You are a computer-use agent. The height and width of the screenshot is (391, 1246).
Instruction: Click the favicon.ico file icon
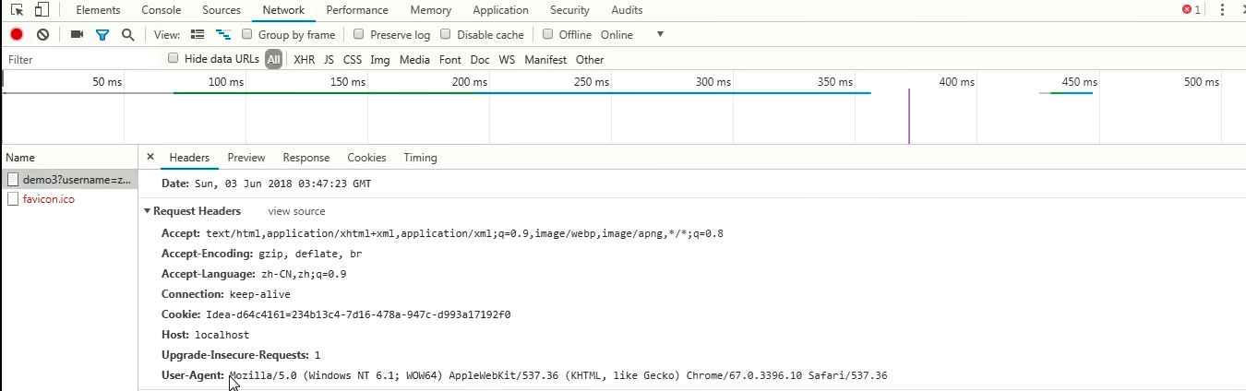click(x=13, y=199)
